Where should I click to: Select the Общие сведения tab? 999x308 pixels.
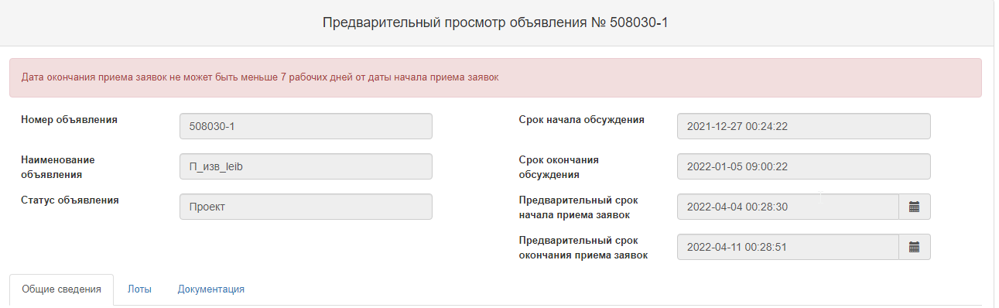61,289
